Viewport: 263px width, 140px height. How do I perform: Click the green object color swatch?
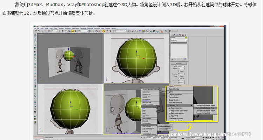tap(186, 38)
